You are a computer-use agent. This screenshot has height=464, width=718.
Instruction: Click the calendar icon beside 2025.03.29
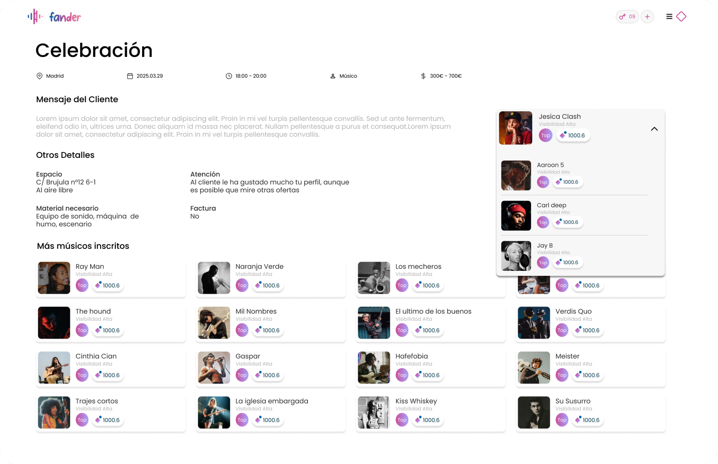(130, 76)
